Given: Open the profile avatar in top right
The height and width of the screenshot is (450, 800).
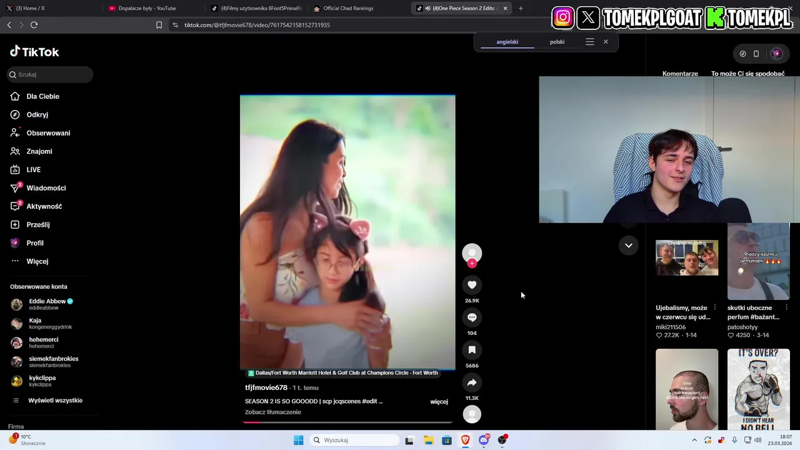Looking at the screenshot, I should 776,54.
